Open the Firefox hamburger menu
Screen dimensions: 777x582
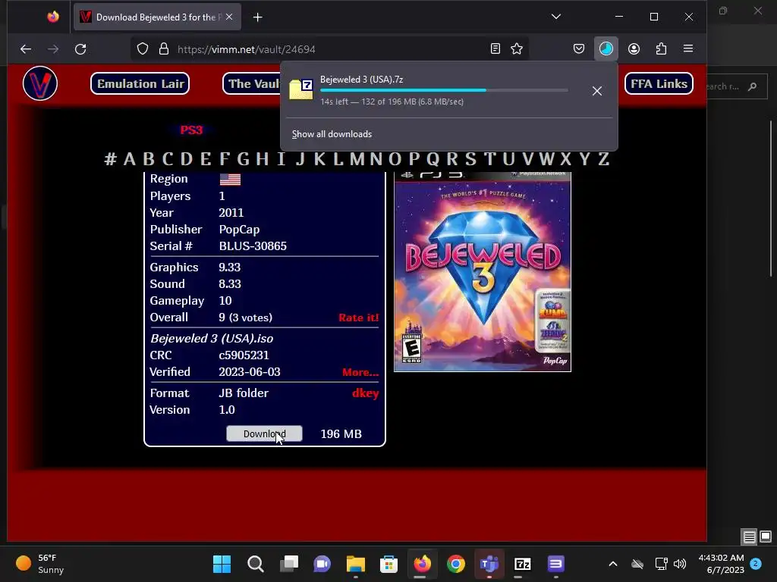[688, 48]
